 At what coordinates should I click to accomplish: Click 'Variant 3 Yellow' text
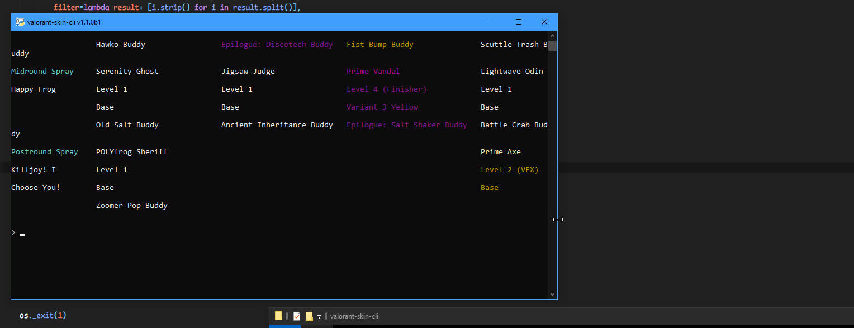(382, 107)
